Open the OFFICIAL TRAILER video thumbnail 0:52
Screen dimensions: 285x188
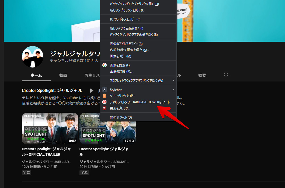tap(50, 129)
